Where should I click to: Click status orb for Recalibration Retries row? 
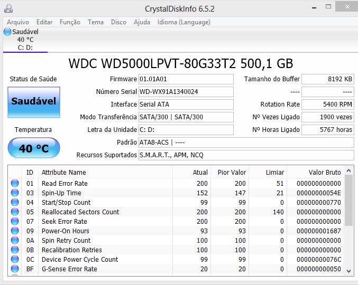pos(15,250)
